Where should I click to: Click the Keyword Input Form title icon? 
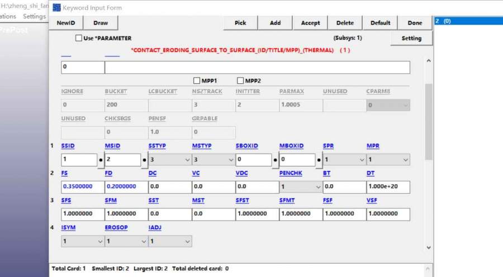(x=56, y=8)
